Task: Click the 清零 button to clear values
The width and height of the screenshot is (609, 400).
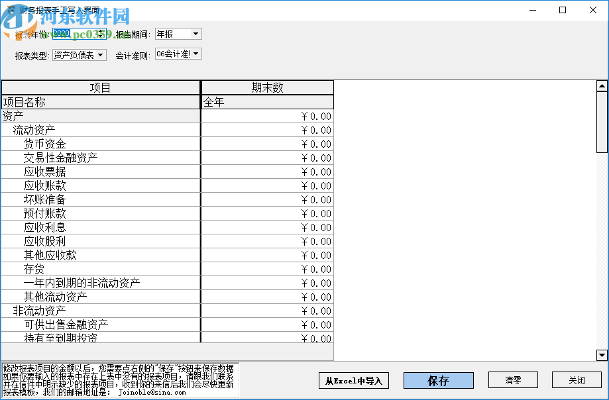Action: [513, 380]
